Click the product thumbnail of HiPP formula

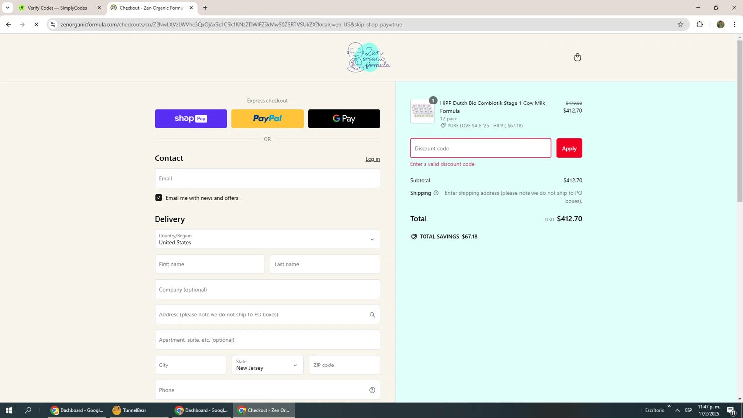[x=423, y=111]
